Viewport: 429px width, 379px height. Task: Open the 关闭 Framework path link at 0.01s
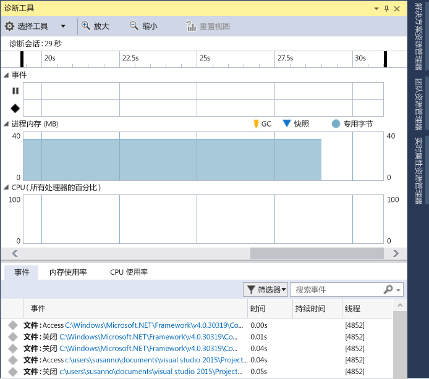(x=148, y=337)
